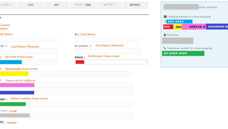
Task: Switch to the 住所 address tab
Action: pyautogui.click(x=56, y=5)
